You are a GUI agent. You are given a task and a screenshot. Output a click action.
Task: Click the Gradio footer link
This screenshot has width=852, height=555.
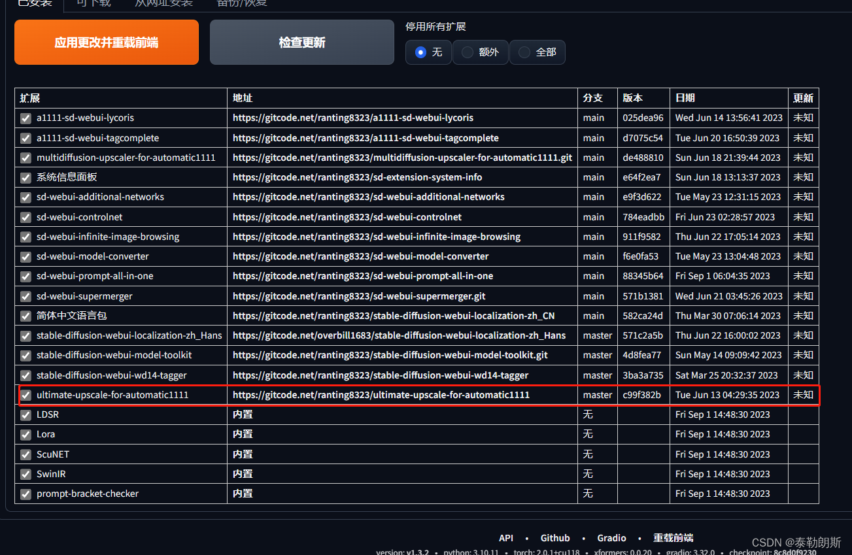click(x=611, y=538)
